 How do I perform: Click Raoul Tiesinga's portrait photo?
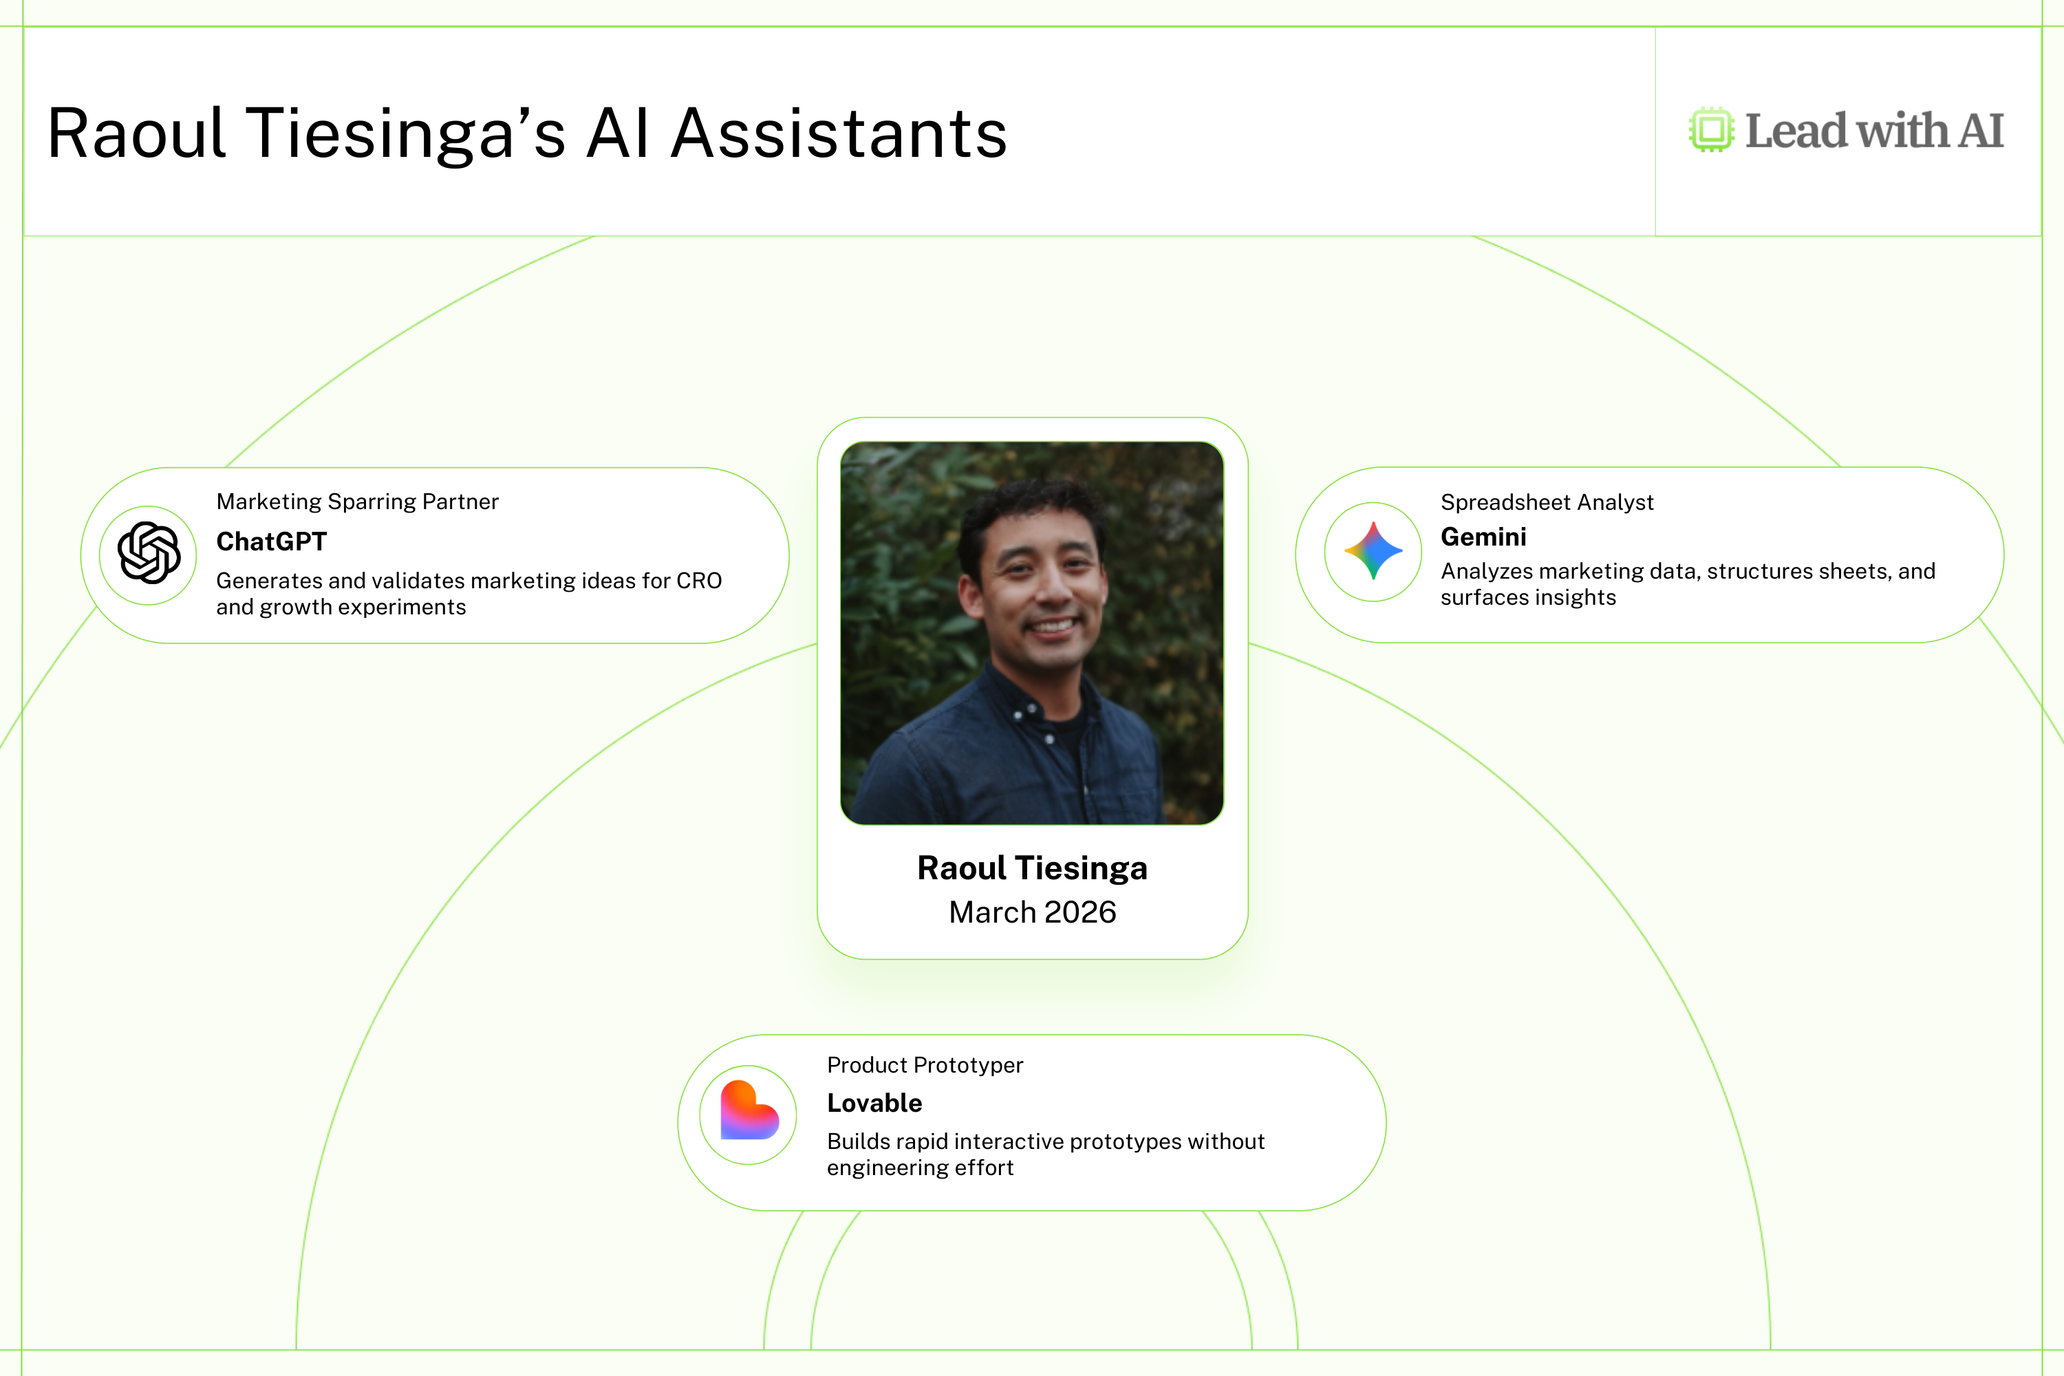click(x=1032, y=633)
